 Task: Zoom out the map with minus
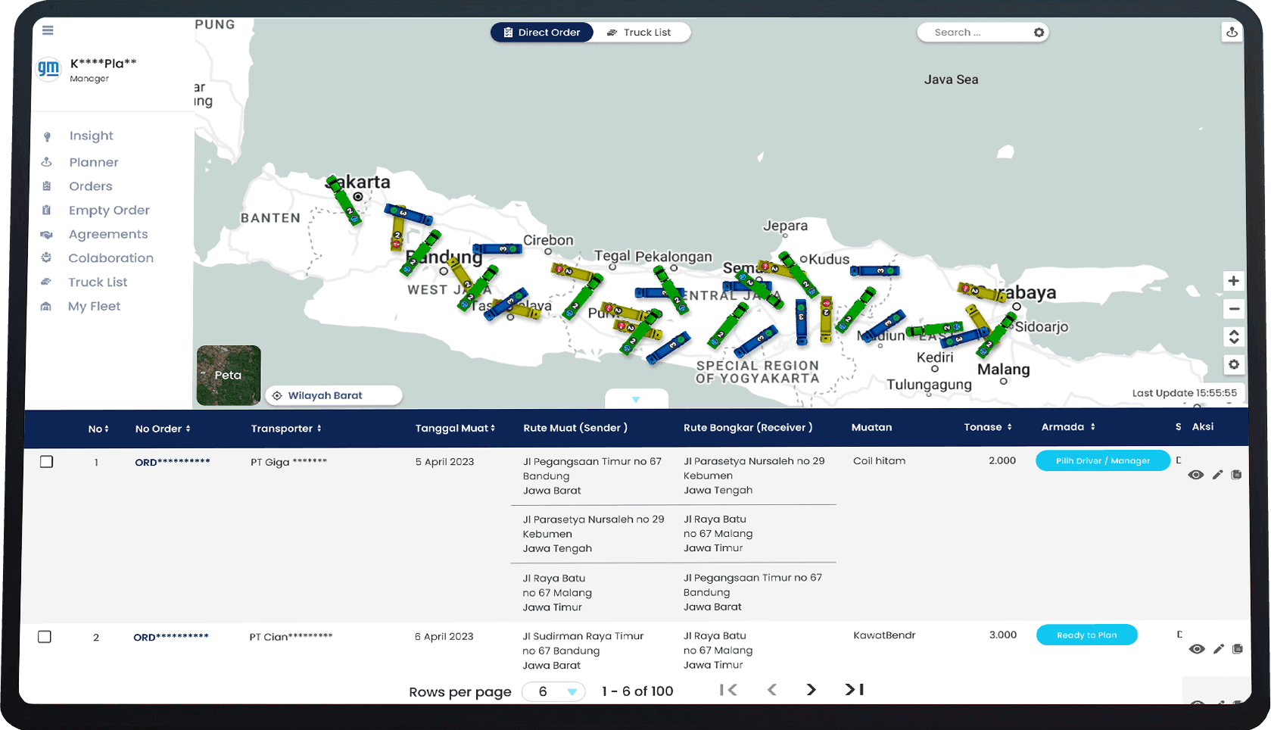1234,309
